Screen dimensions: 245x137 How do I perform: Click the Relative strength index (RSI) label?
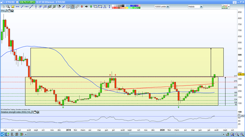tap(15, 112)
